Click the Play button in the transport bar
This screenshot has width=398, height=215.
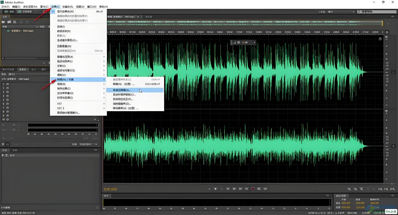216,189
